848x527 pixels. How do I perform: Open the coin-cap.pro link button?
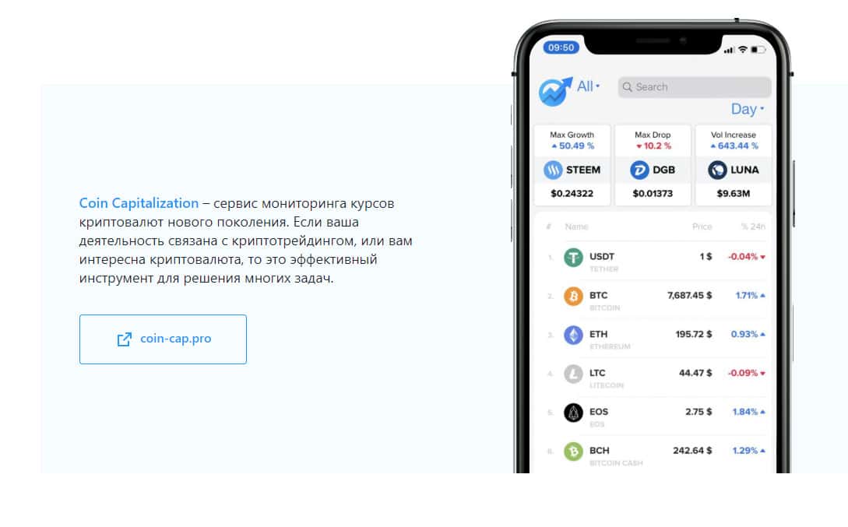pos(163,339)
